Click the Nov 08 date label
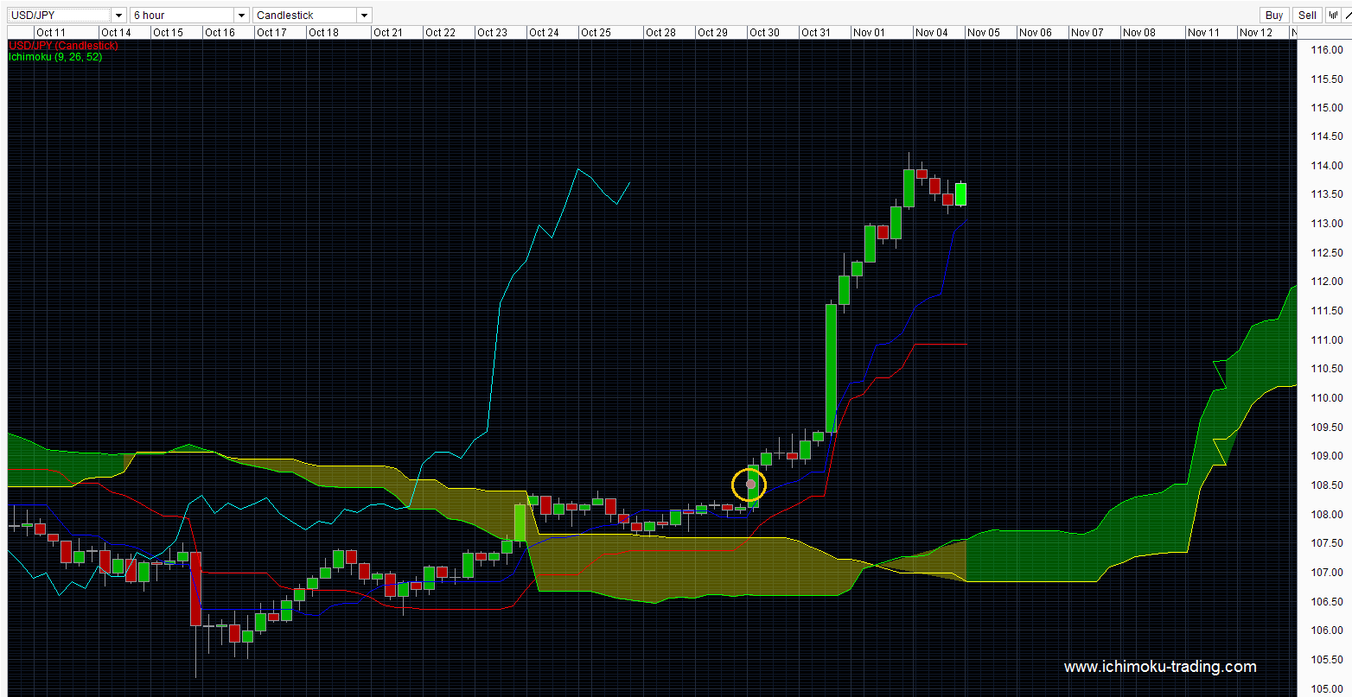This screenshot has height=697, width=1352. point(1139,33)
